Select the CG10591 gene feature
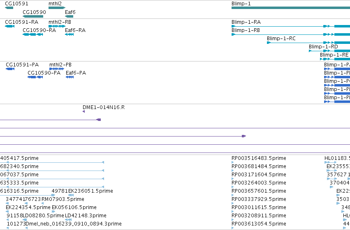Screen dimensions: 350x230 (9, 8)
